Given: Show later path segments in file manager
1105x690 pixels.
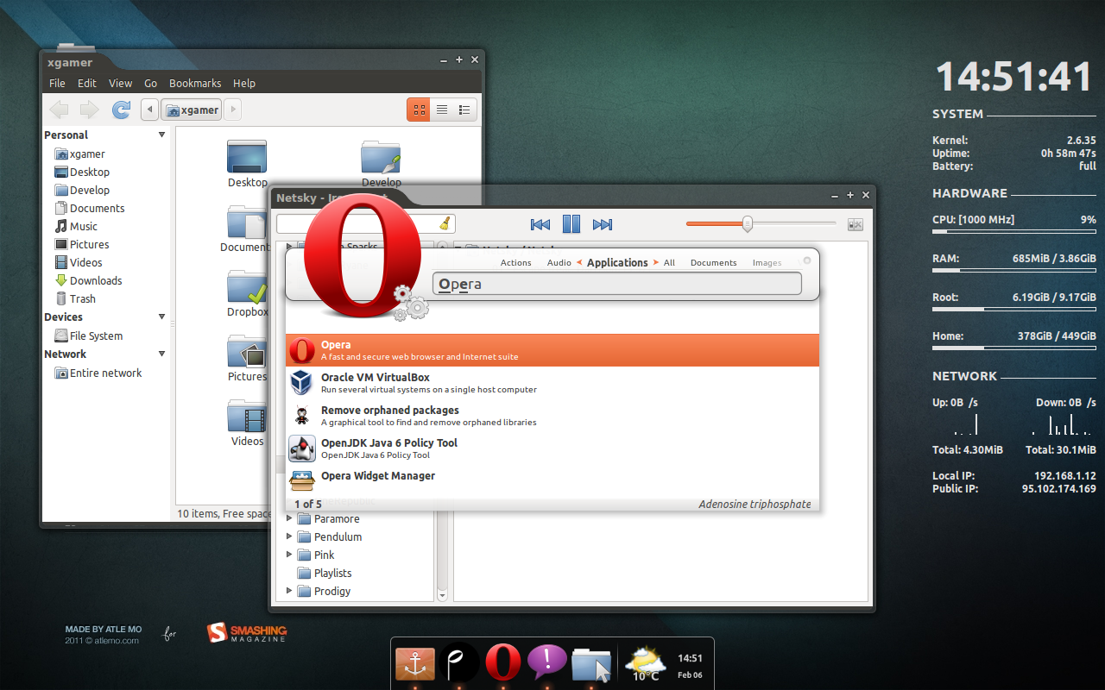Looking at the screenshot, I should [x=233, y=110].
